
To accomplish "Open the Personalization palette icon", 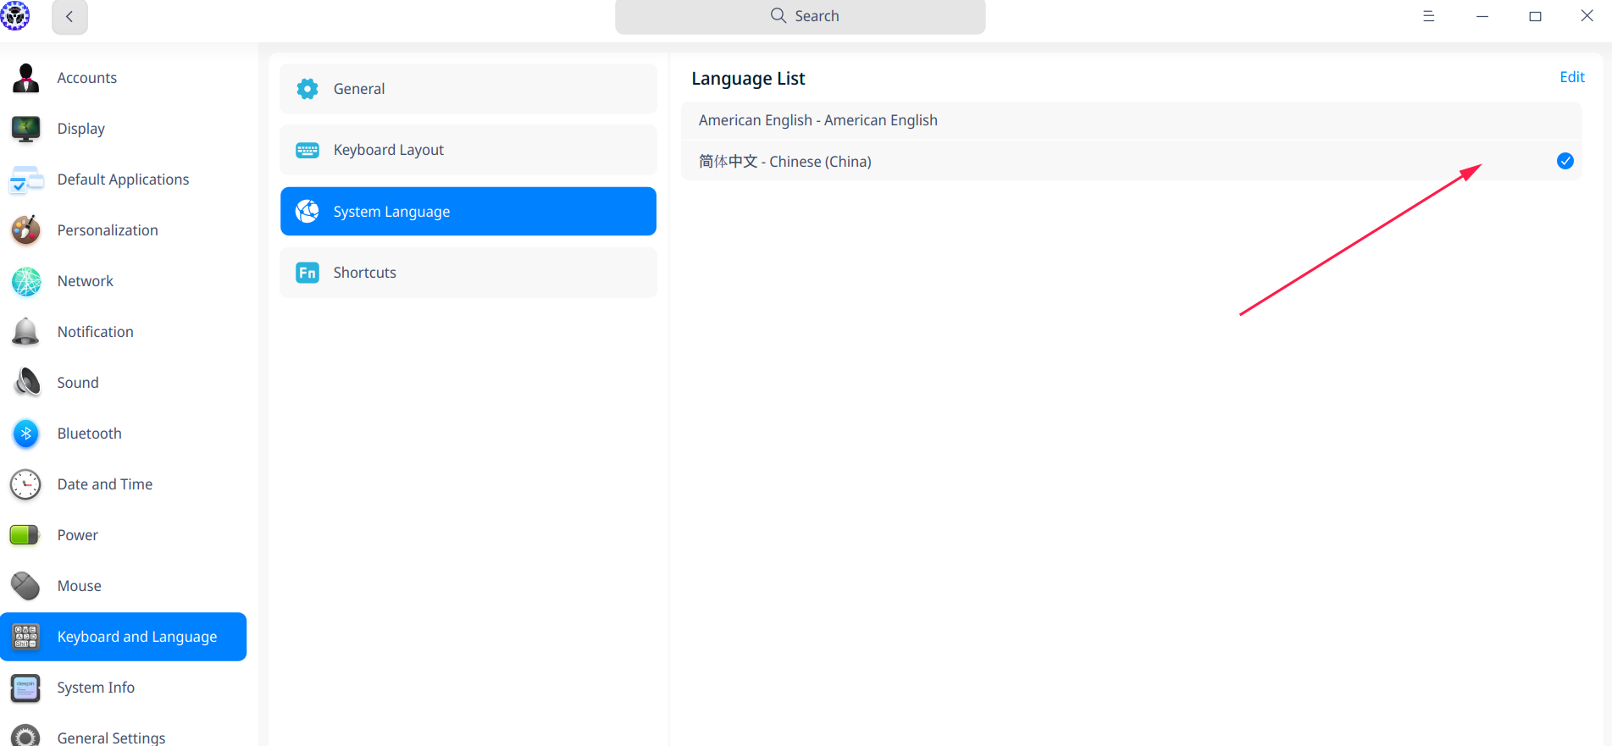I will [x=25, y=230].
